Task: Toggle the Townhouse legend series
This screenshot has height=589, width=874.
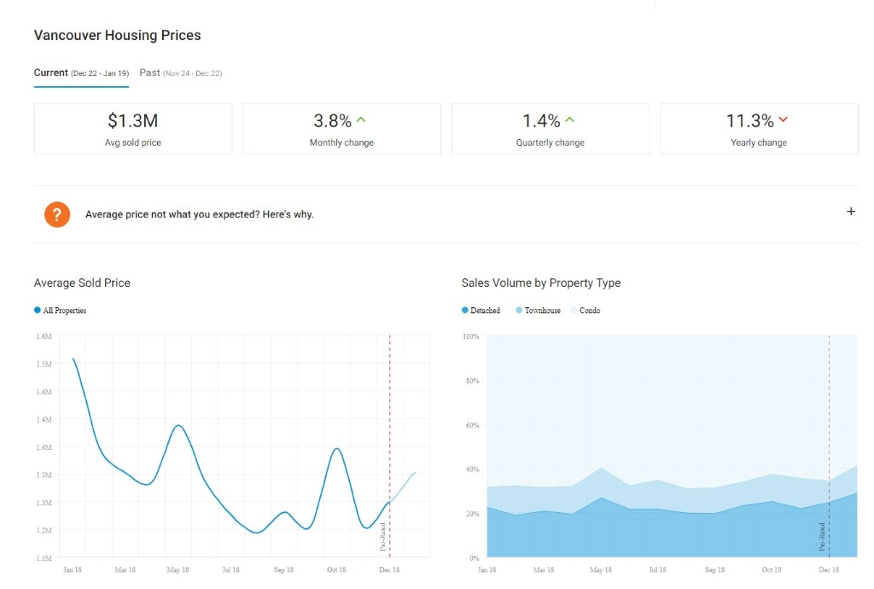Action: point(538,311)
